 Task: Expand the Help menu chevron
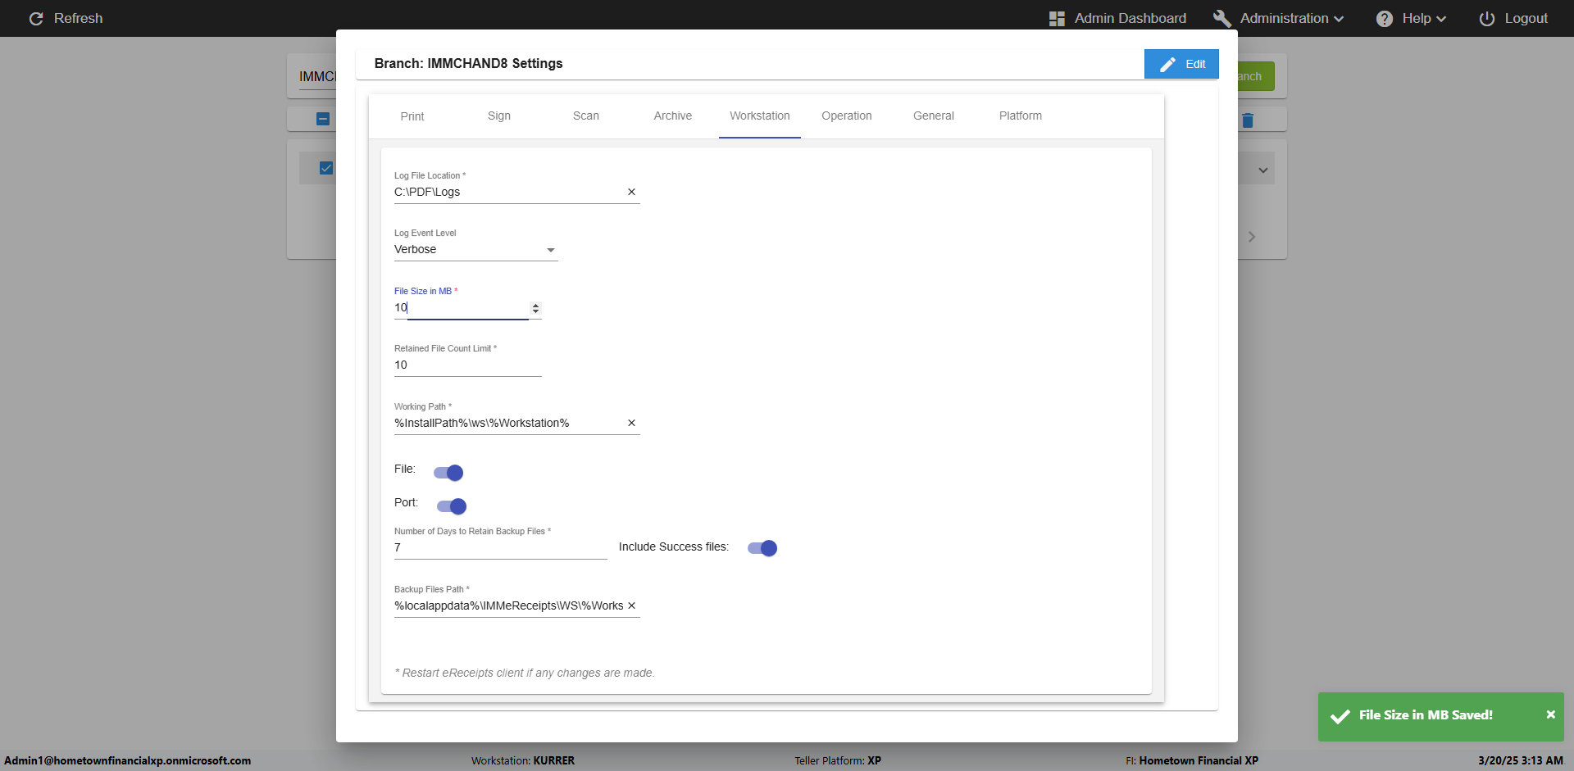tap(1441, 19)
